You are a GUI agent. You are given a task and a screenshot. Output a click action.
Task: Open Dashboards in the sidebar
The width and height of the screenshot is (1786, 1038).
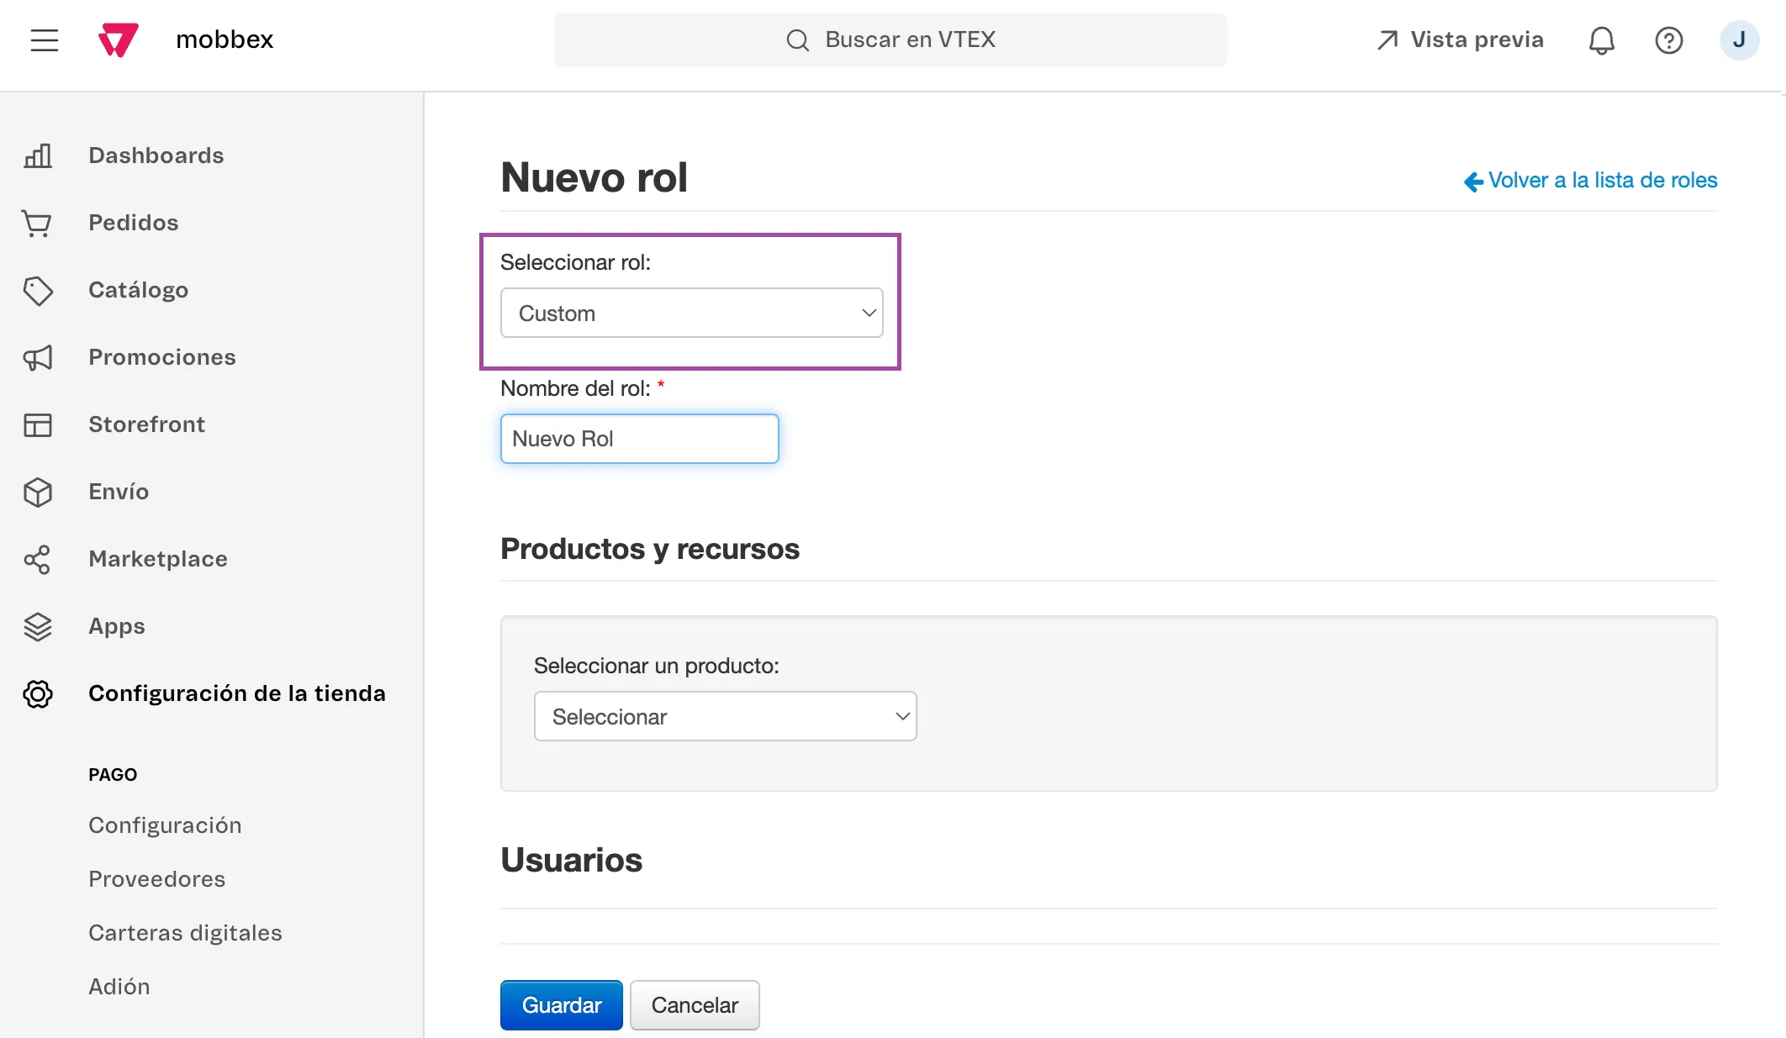(156, 155)
